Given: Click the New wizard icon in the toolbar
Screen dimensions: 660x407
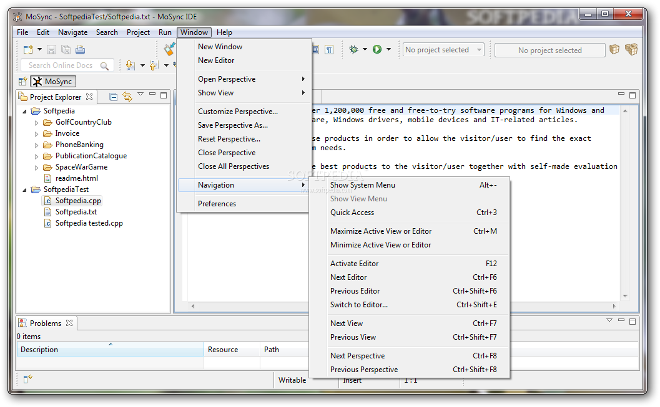Looking at the screenshot, I should [28, 50].
